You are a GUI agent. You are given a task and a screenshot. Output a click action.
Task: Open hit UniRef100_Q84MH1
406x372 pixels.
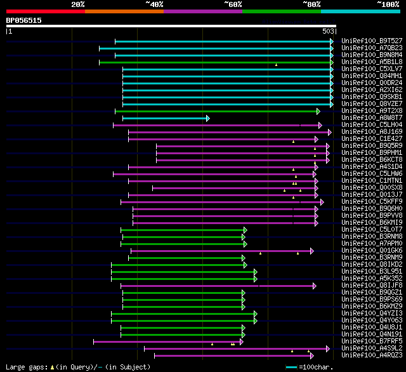click(372, 76)
